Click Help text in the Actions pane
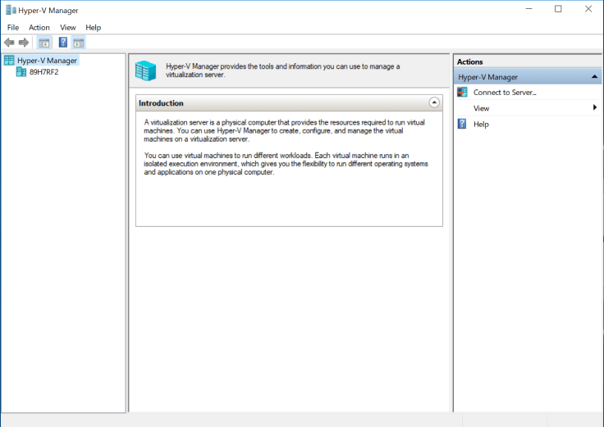 pos(481,124)
